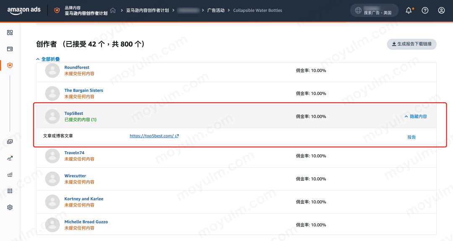
Task: Click the globe account switcher
Action: 374,10
